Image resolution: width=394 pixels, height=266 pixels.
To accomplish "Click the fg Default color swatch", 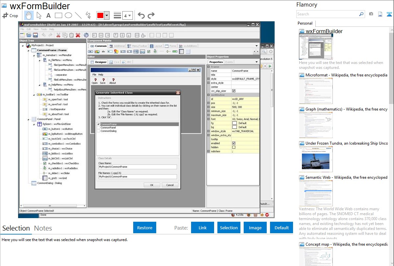I will [234, 123].
